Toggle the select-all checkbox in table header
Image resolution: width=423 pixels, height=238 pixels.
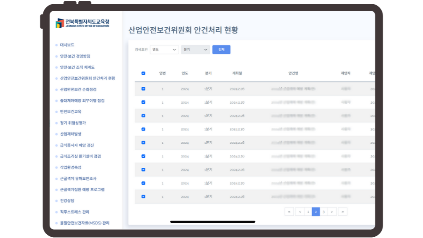click(x=143, y=73)
